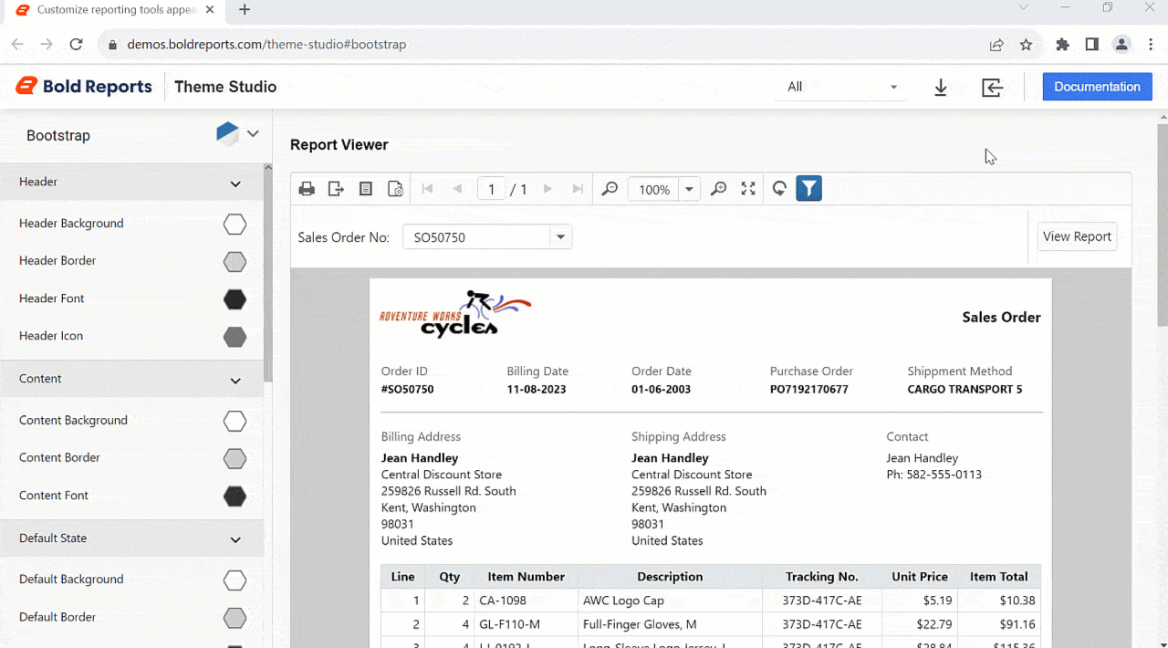Open the All components dropdown
The height and width of the screenshot is (648, 1168).
tap(893, 87)
